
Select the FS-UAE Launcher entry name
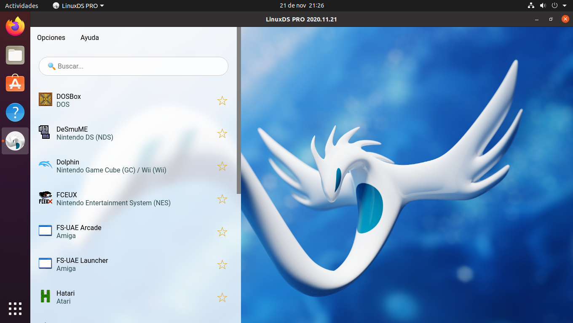coord(82,260)
